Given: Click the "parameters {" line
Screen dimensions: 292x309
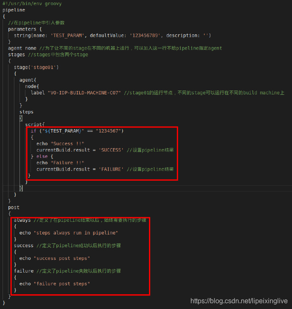Looking at the screenshot, I should (25, 29).
